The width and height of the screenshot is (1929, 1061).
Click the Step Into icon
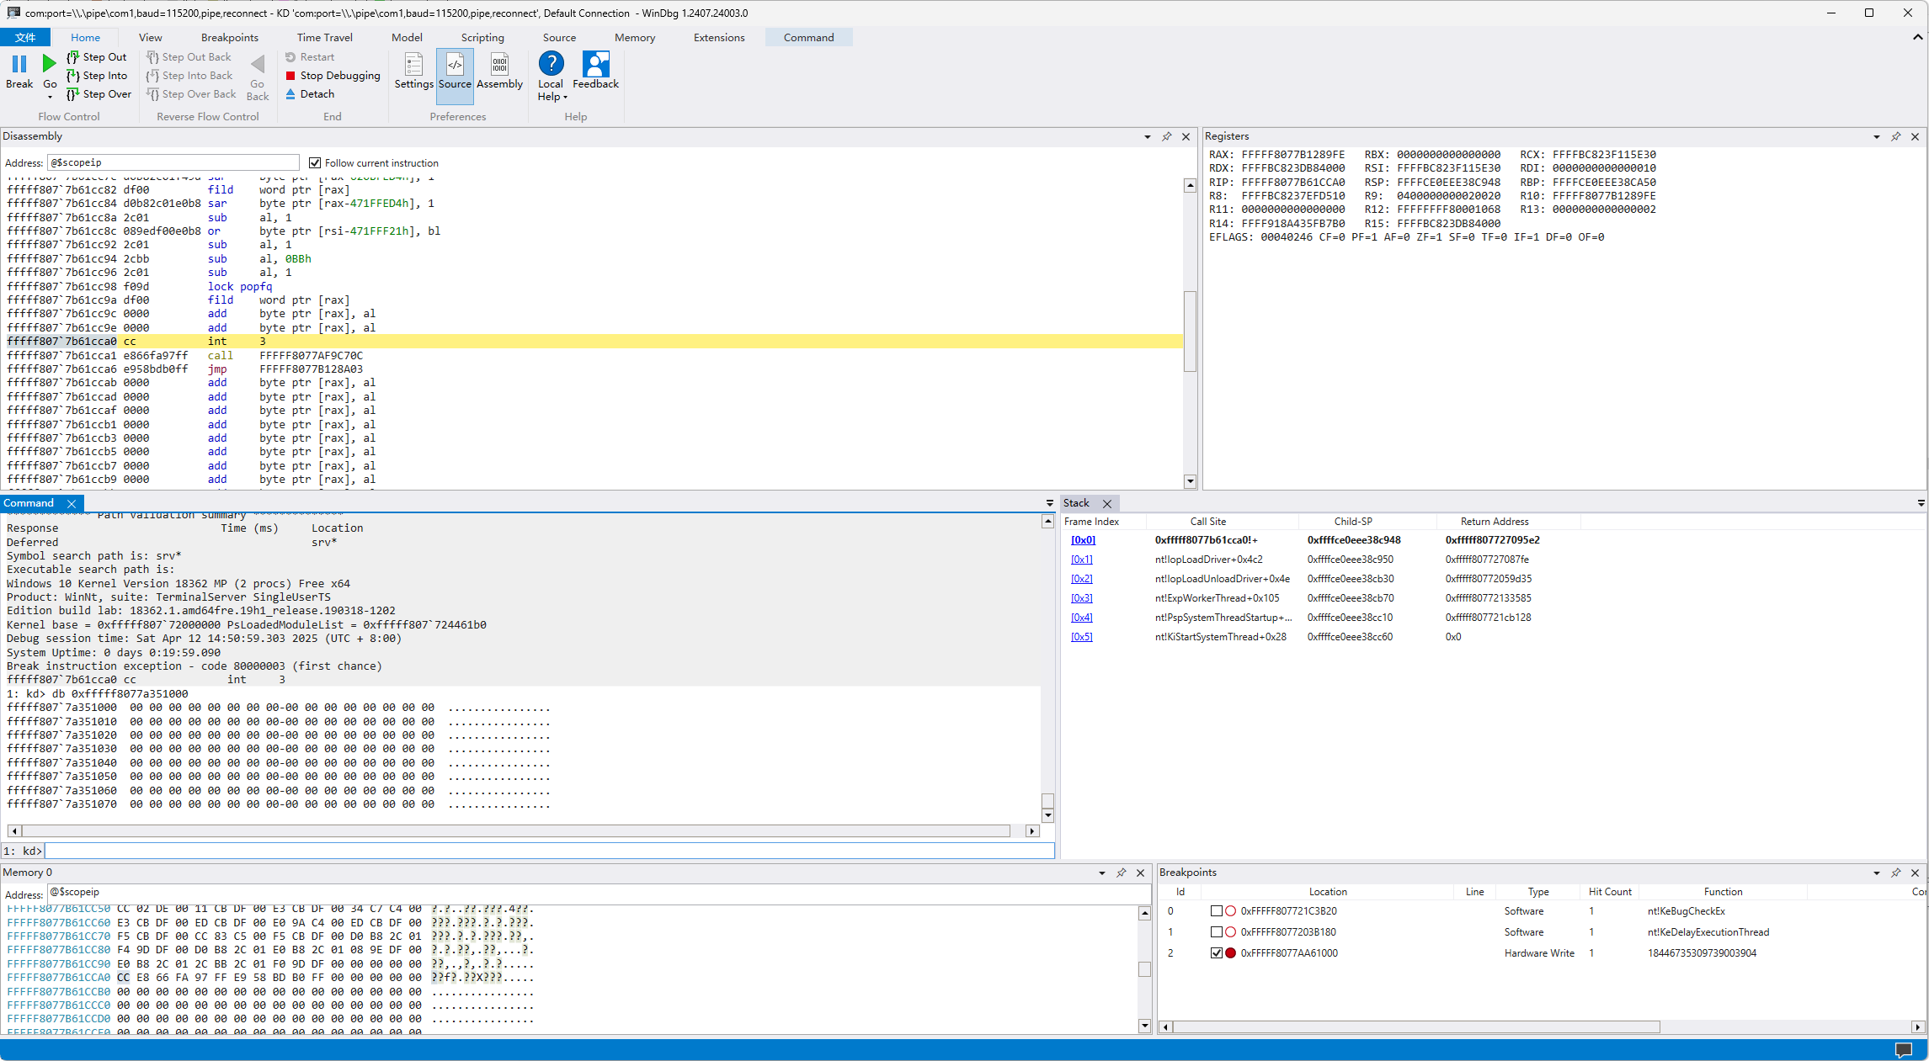coord(72,76)
